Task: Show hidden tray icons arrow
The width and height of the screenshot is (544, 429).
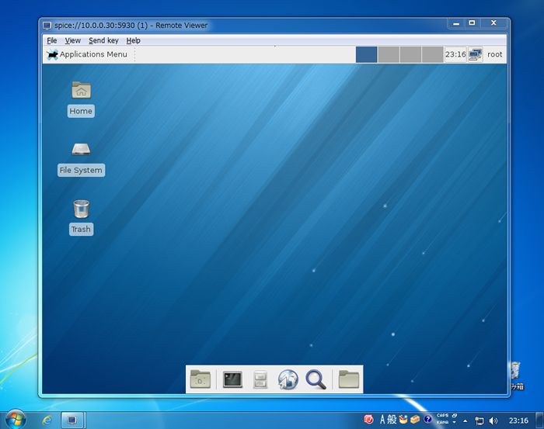Action: pyautogui.click(x=466, y=421)
